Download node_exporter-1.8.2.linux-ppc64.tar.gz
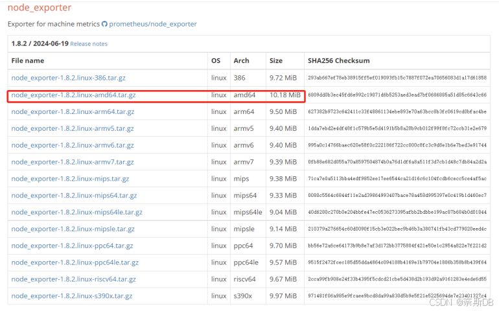The width and height of the screenshot is (499, 311). click(72, 246)
